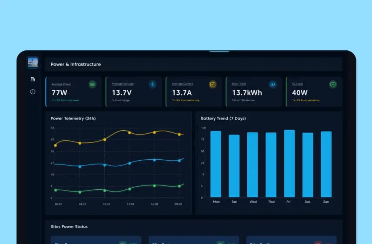
Task: Click the green chart icon on AC Load card
Action: [x=333, y=84]
